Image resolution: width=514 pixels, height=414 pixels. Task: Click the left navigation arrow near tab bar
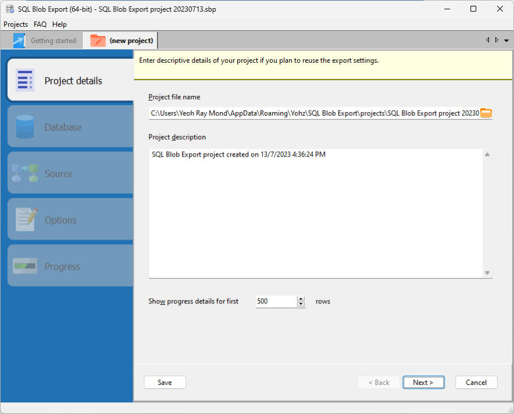point(488,40)
